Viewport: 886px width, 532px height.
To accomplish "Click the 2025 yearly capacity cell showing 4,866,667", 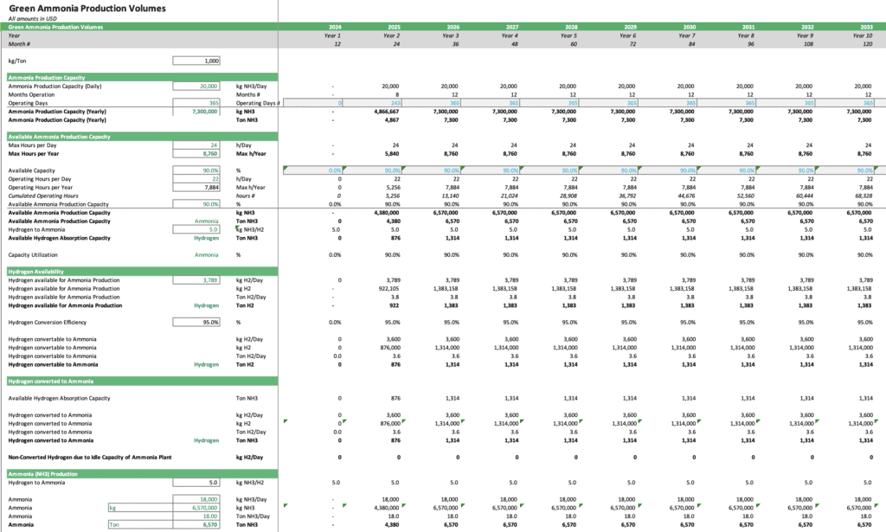I will (x=387, y=112).
